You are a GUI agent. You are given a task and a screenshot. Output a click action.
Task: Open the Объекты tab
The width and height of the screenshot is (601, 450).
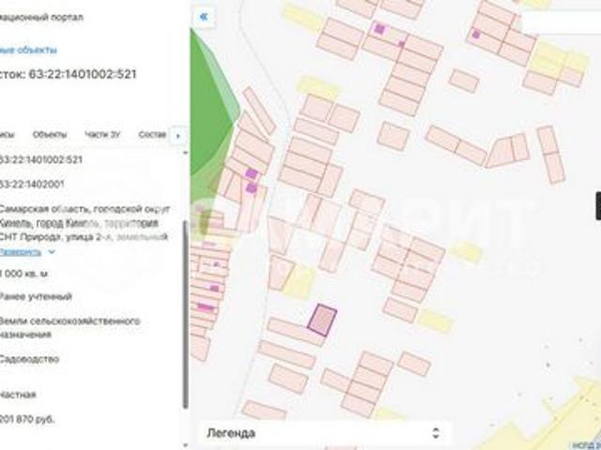pyautogui.click(x=50, y=134)
